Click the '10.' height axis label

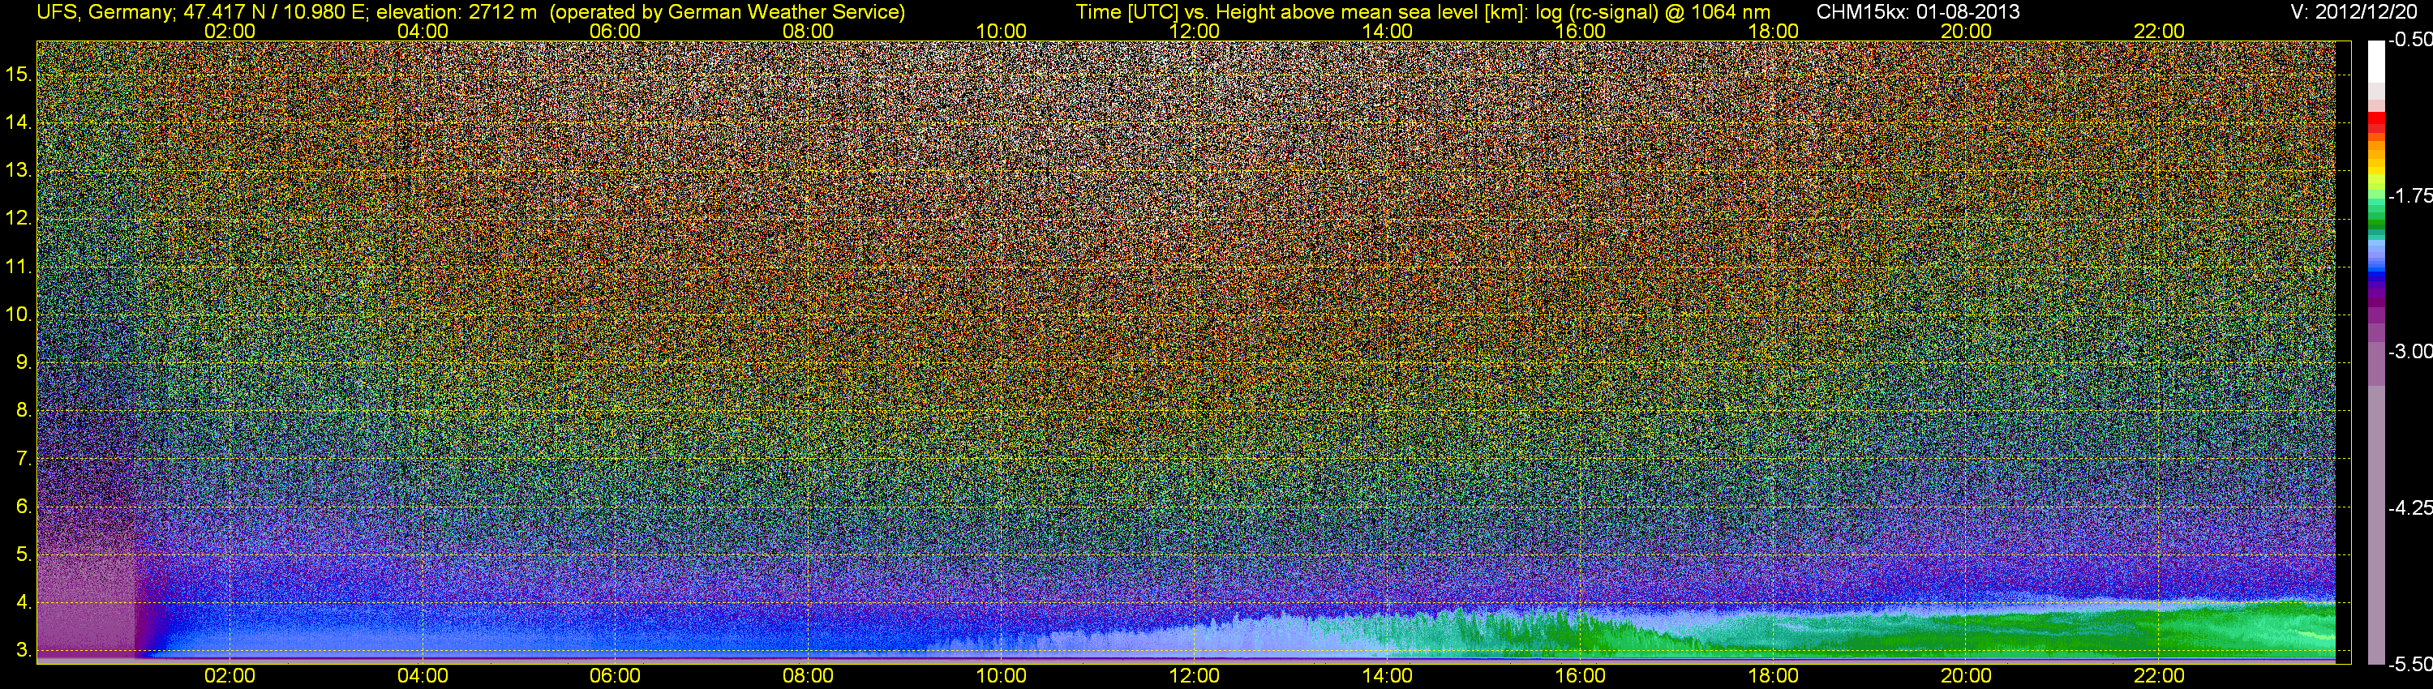click(x=19, y=315)
